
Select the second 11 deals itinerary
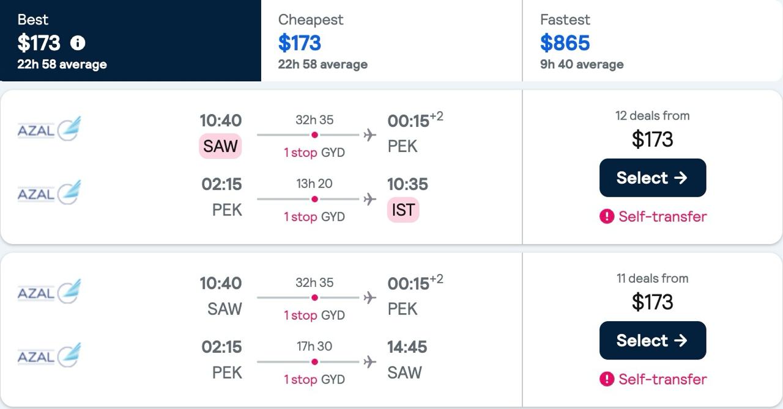(x=653, y=341)
